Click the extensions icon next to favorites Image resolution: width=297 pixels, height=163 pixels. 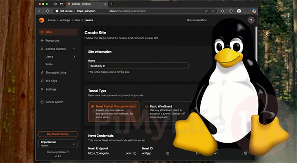223,11
